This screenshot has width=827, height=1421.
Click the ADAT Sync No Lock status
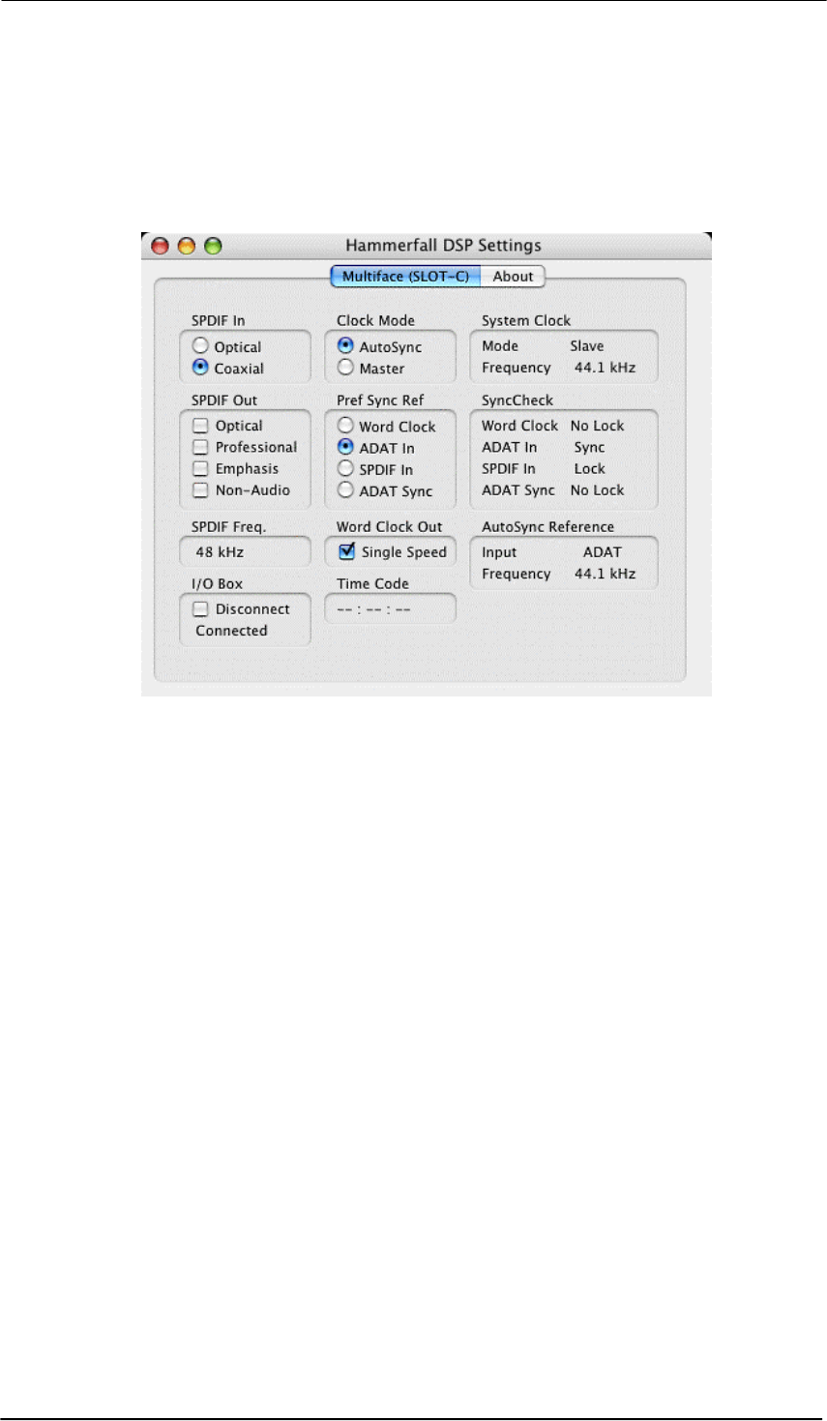598,490
